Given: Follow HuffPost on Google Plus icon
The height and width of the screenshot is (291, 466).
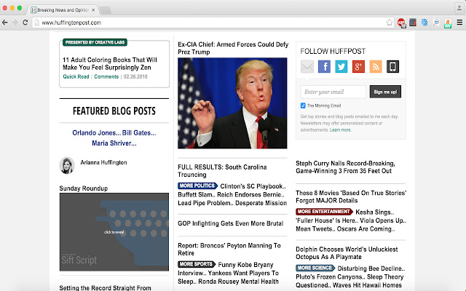Looking at the screenshot, I should point(358,66).
